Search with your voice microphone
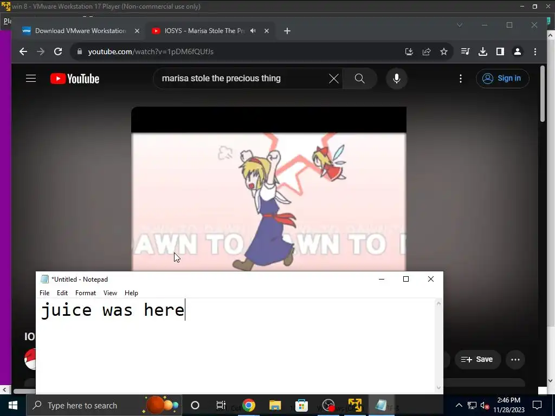Viewport: 555px width, 416px height. coord(397,79)
